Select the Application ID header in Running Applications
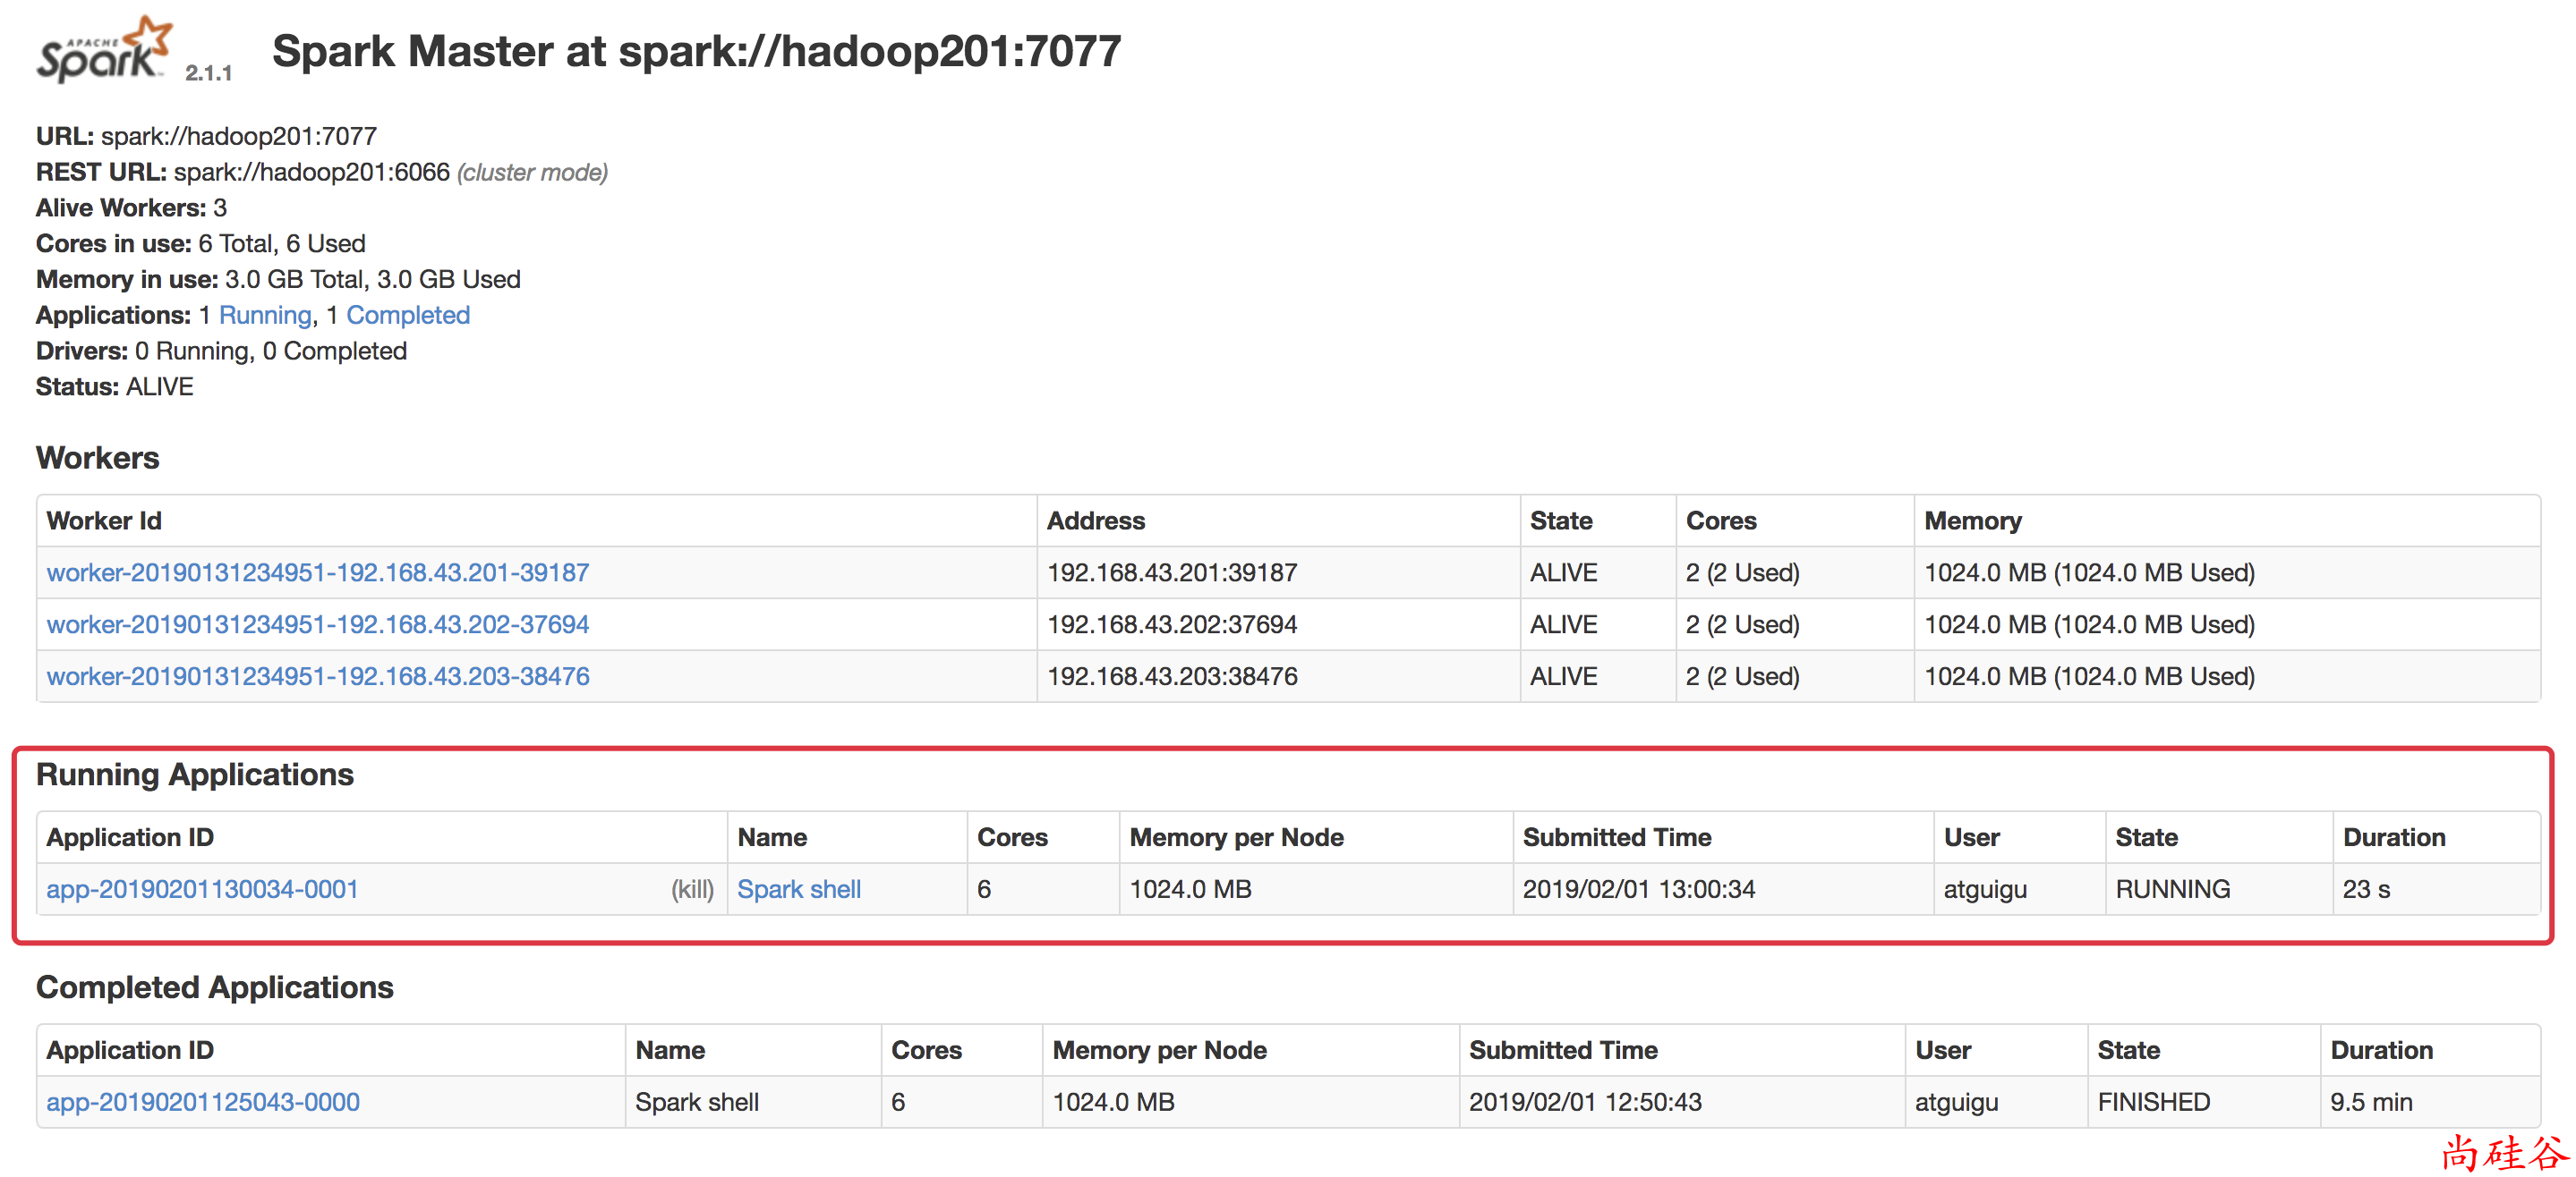The height and width of the screenshot is (1177, 2576). tap(129, 836)
